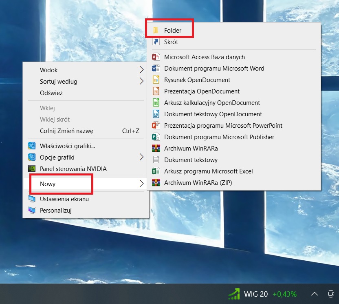Create a plain Dokument tekstowy
The width and height of the screenshot is (339, 304).
tap(234, 160)
